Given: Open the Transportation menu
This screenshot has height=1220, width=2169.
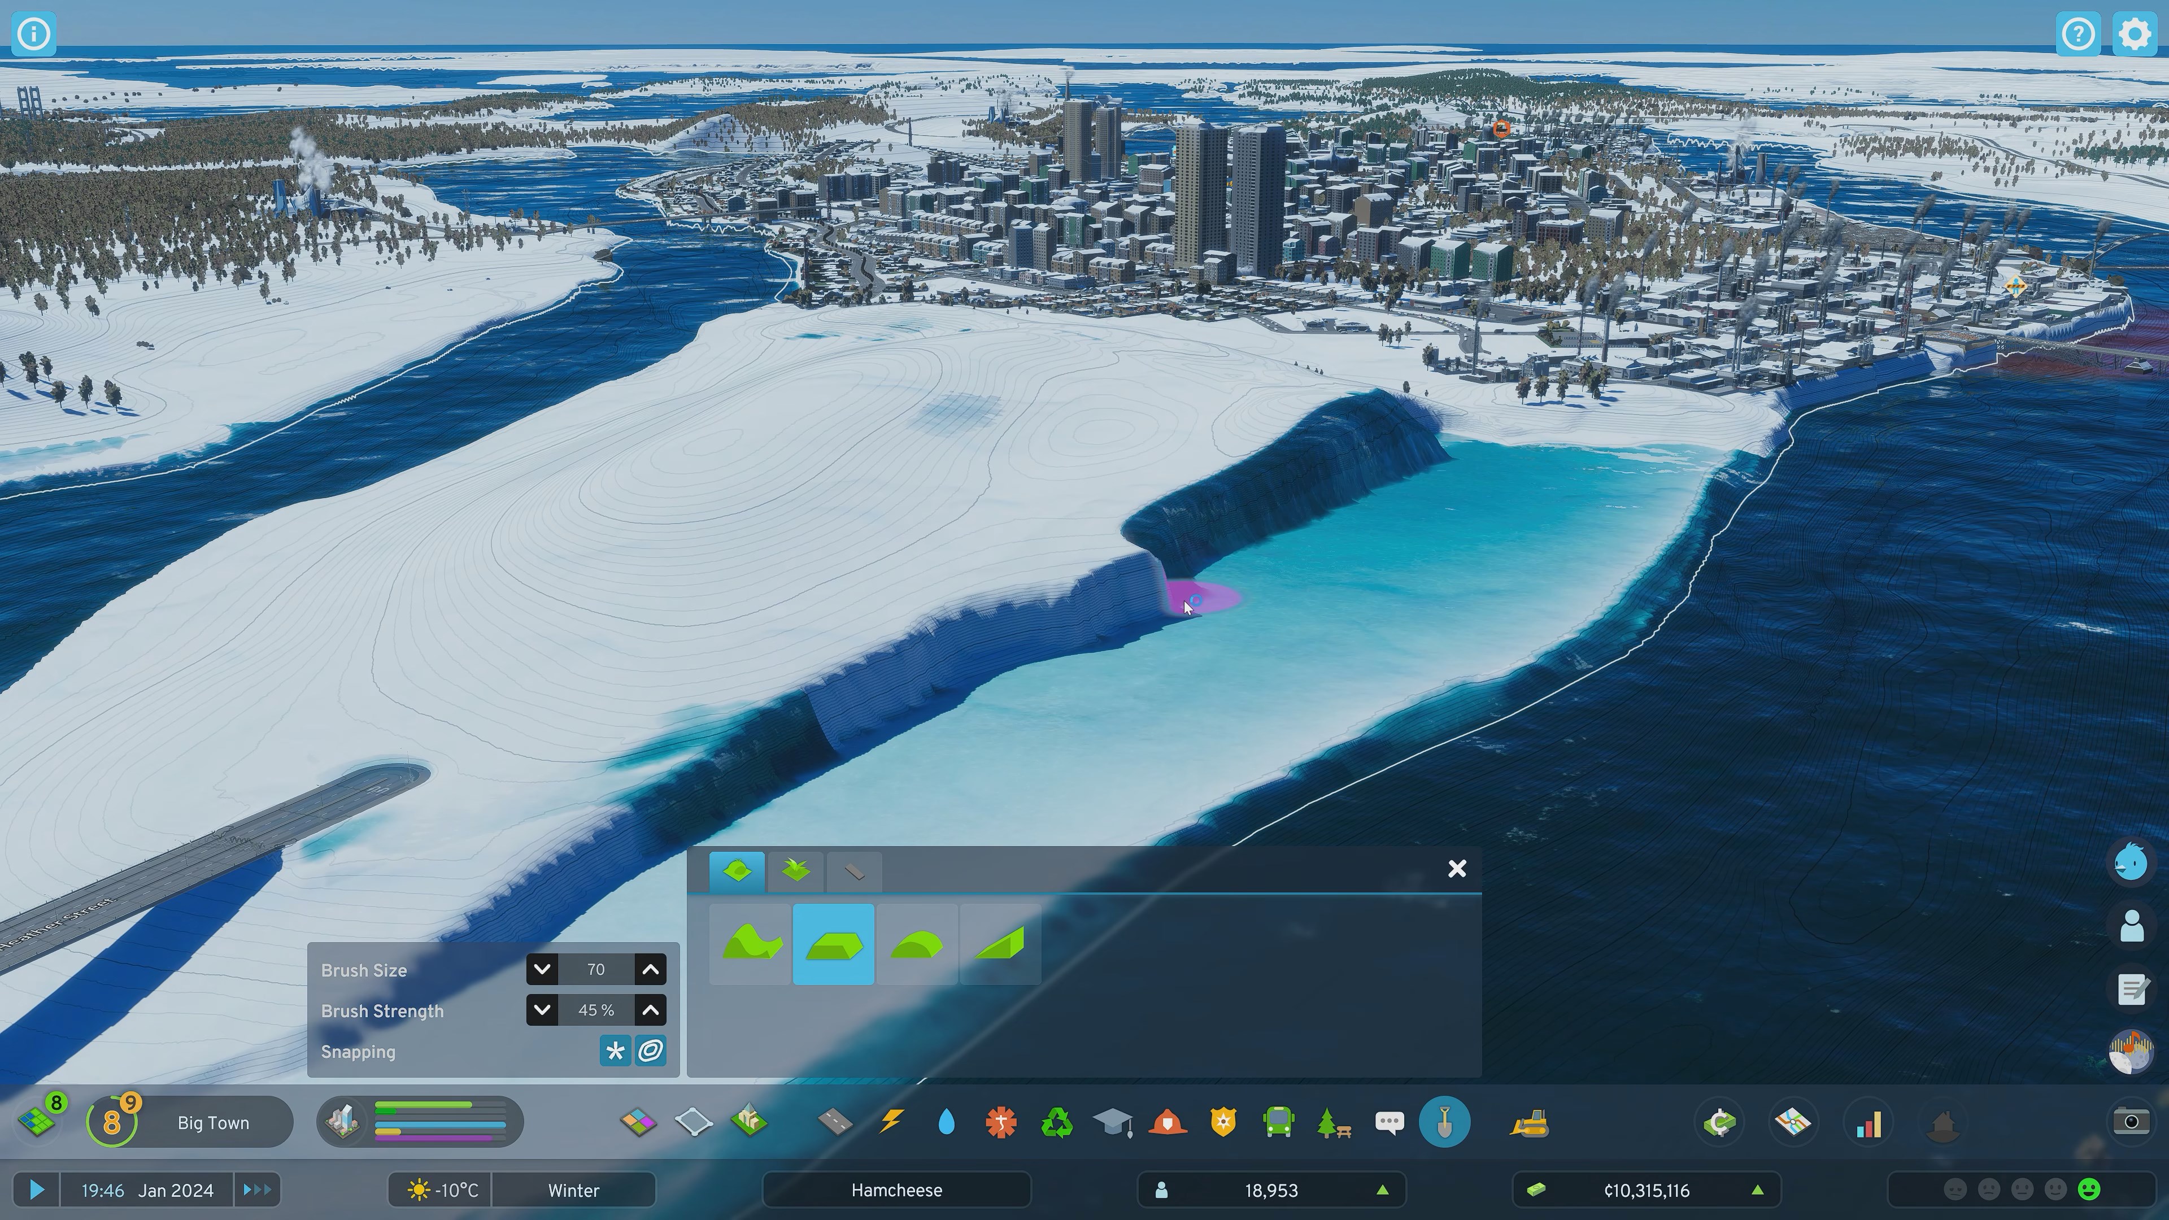Looking at the screenshot, I should pyautogui.click(x=1280, y=1122).
